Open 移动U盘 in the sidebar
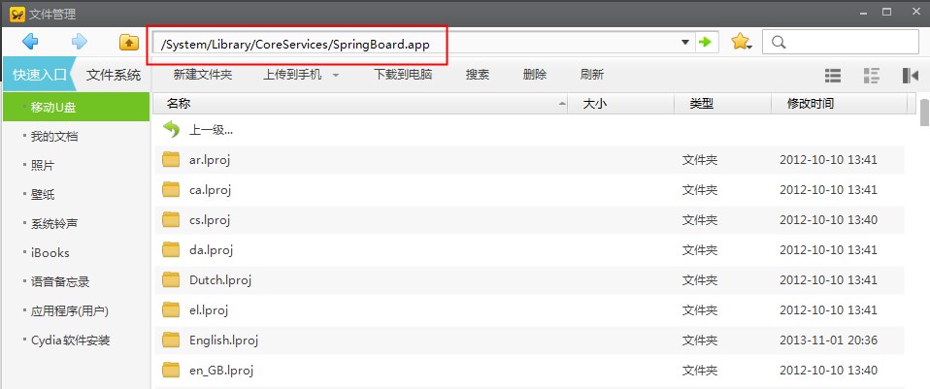Viewport: 930px width, 389px height. coord(76,108)
